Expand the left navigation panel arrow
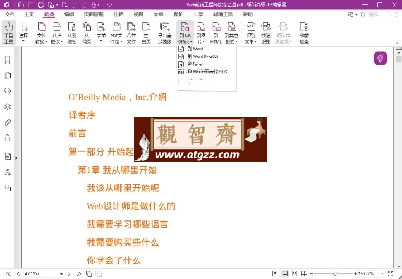This screenshot has height=279, width=402. coord(16,158)
